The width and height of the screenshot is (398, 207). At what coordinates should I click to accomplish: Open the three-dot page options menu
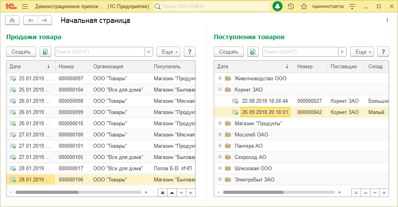(387, 20)
